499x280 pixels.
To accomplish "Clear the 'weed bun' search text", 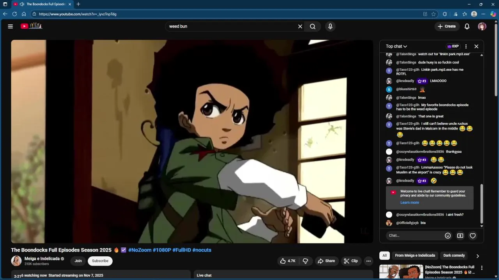I will click(x=300, y=26).
